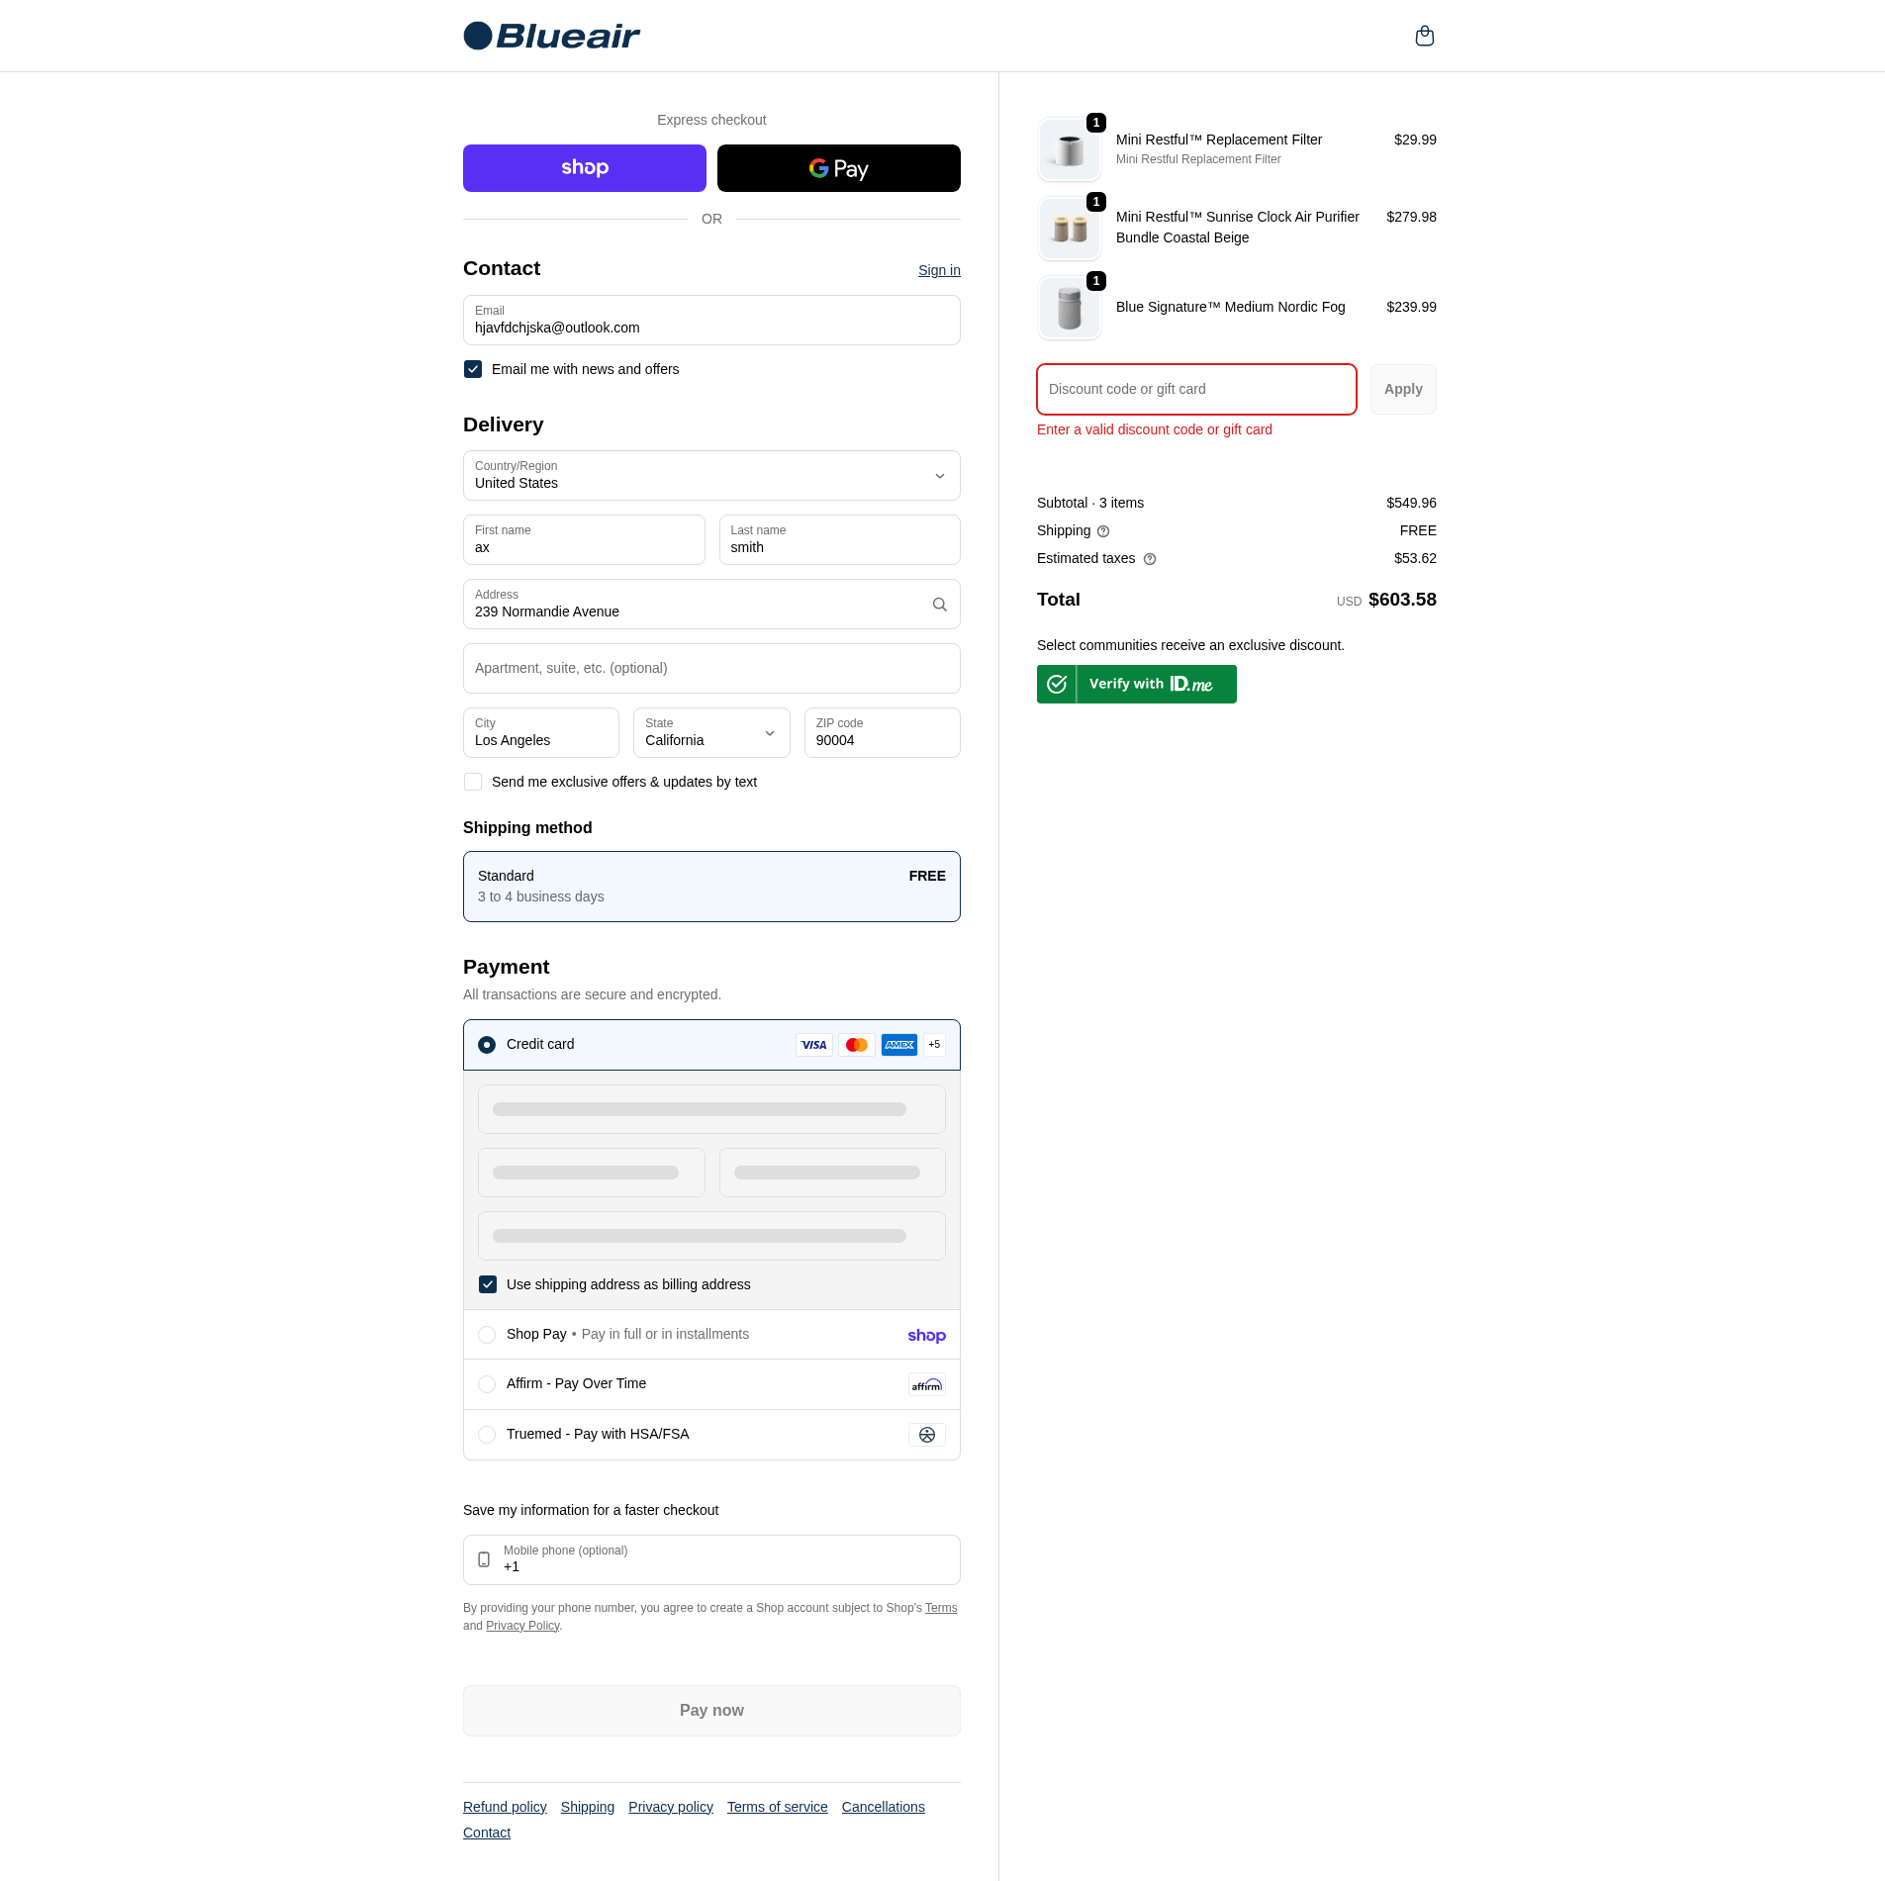Expand the State dropdown

(711, 733)
